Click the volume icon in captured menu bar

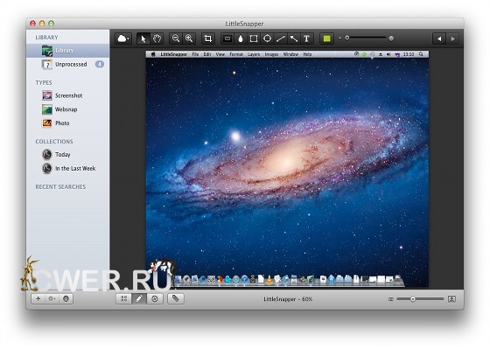[x=388, y=54]
